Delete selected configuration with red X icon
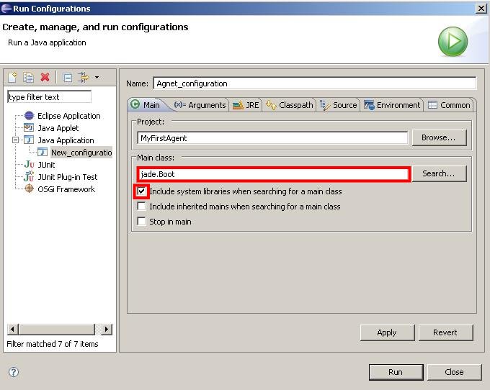 (45, 78)
